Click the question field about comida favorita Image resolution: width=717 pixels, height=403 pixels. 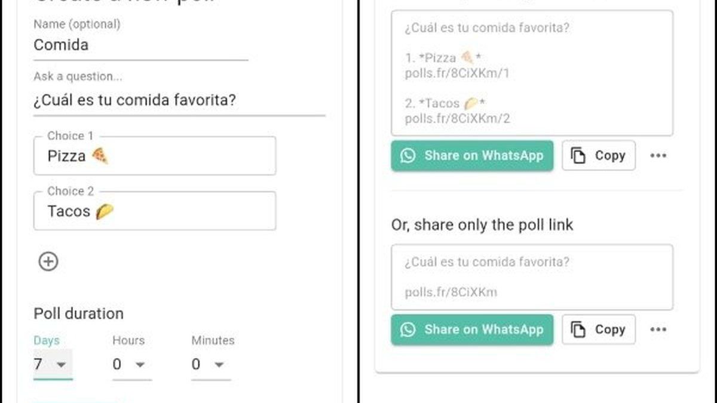(179, 100)
